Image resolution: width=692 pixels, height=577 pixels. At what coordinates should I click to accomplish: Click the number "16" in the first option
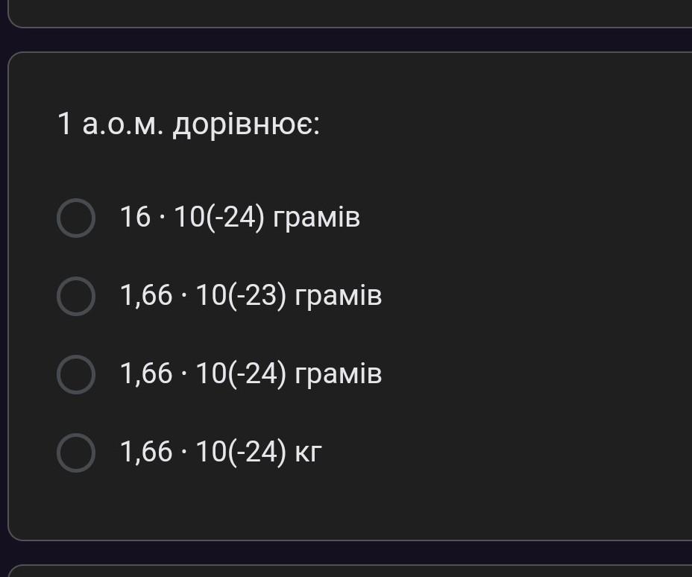[x=135, y=218]
